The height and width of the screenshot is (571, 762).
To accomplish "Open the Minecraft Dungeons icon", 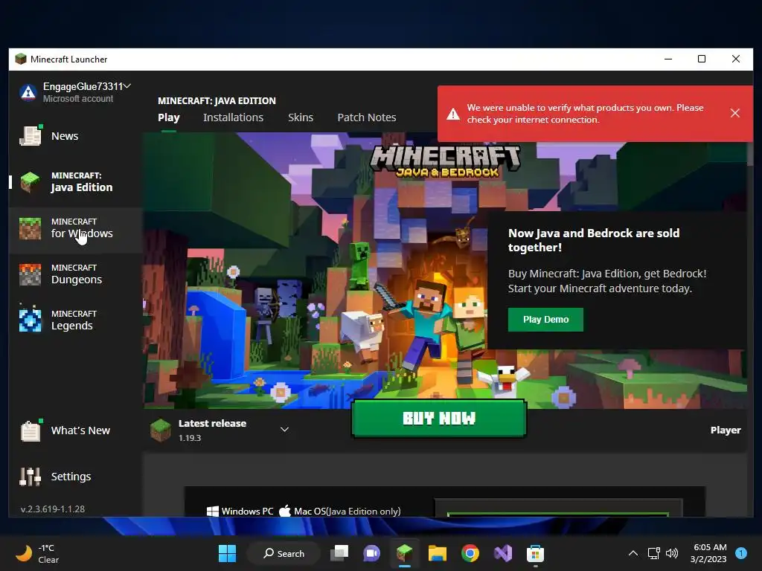I will (30, 274).
